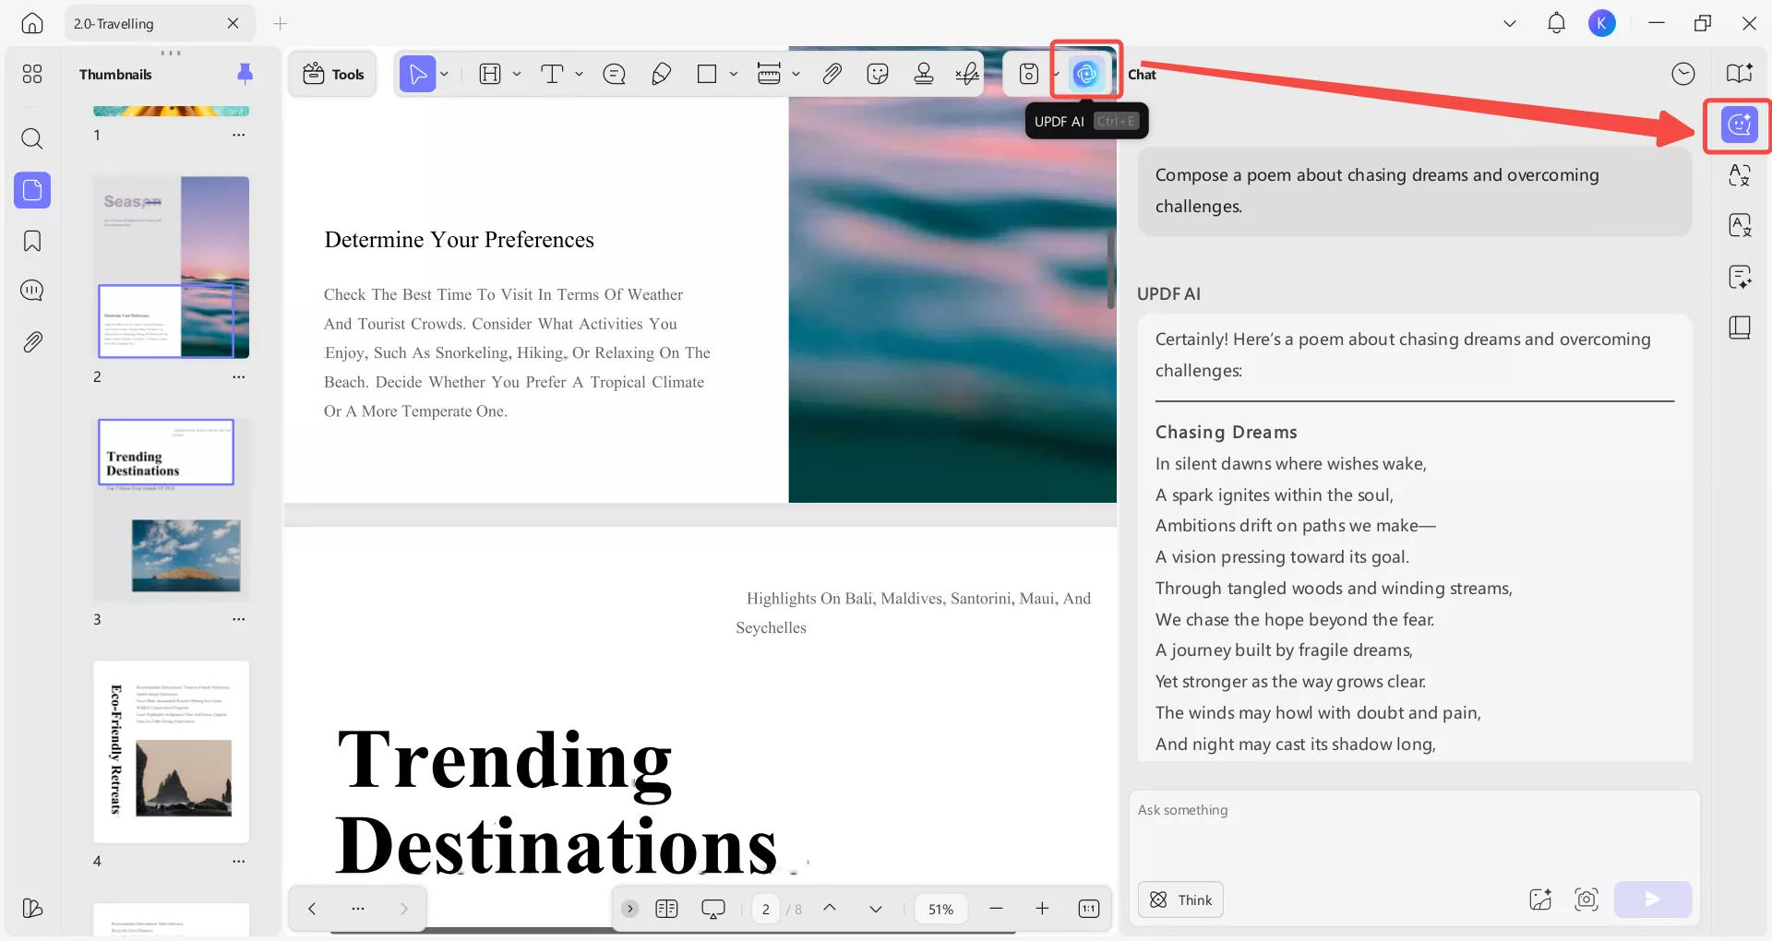This screenshot has width=1772, height=941.
Task: Open the Translate tool in right sidebar
Action: click(x=1740, y=175)
